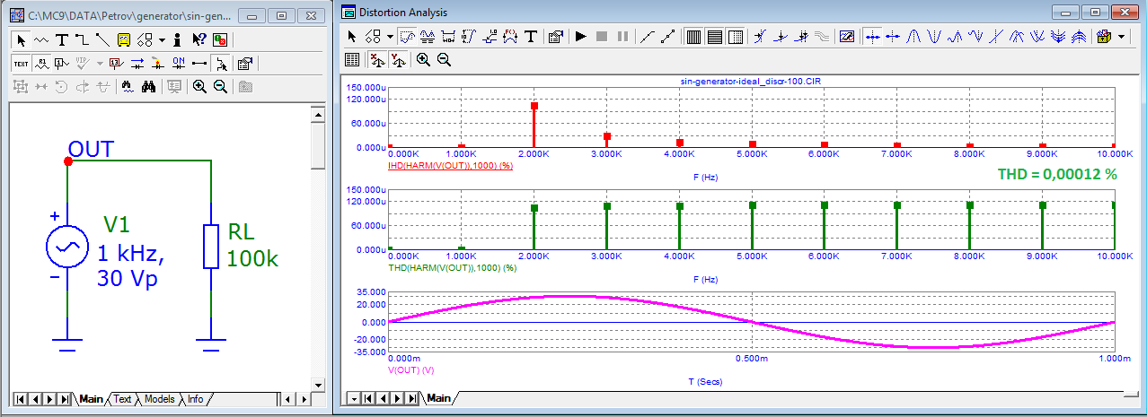Toggle Currents display (blue arrow diode icon)
Screen dimensions: 1147x417
[x=137, y=64]
